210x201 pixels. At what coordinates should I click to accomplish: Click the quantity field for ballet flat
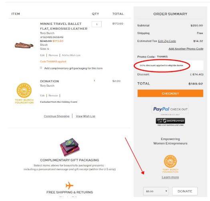click(96, 24)
